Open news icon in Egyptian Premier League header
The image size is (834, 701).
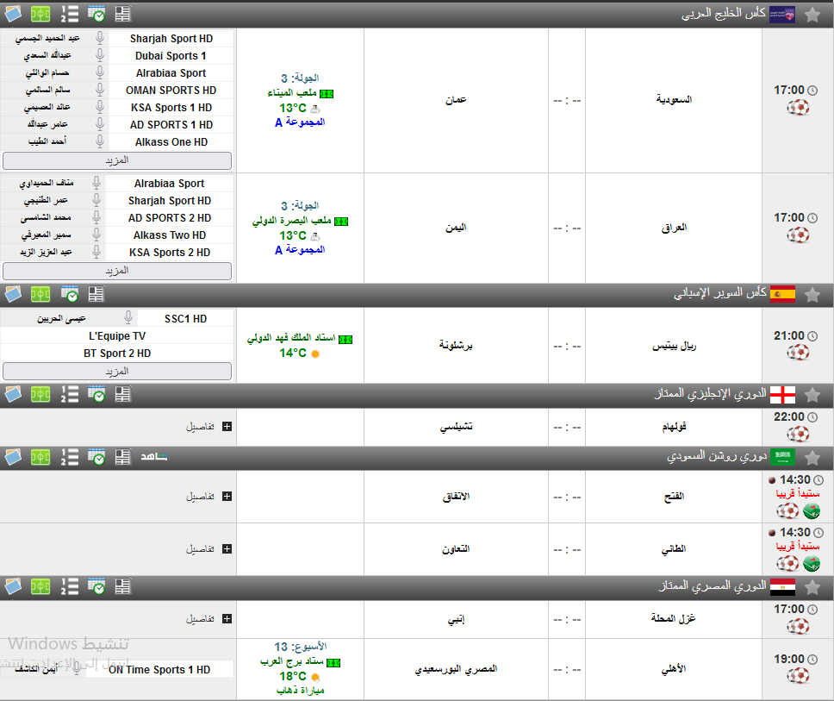123,586
